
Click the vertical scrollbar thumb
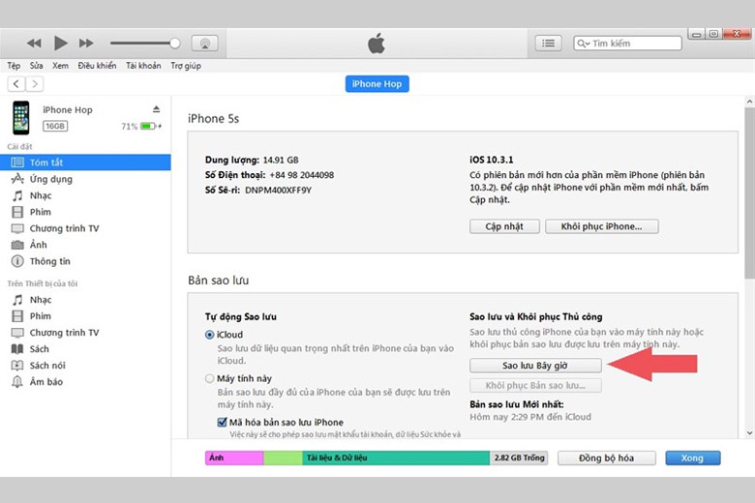(x=750, y=192)
